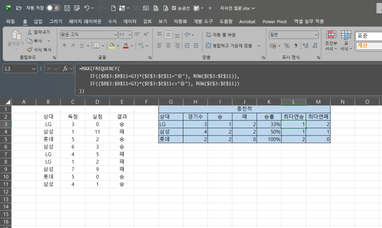
Task: Open the 수식 (Formulas) ribbon tab
Action: click(x=112, y=21)
